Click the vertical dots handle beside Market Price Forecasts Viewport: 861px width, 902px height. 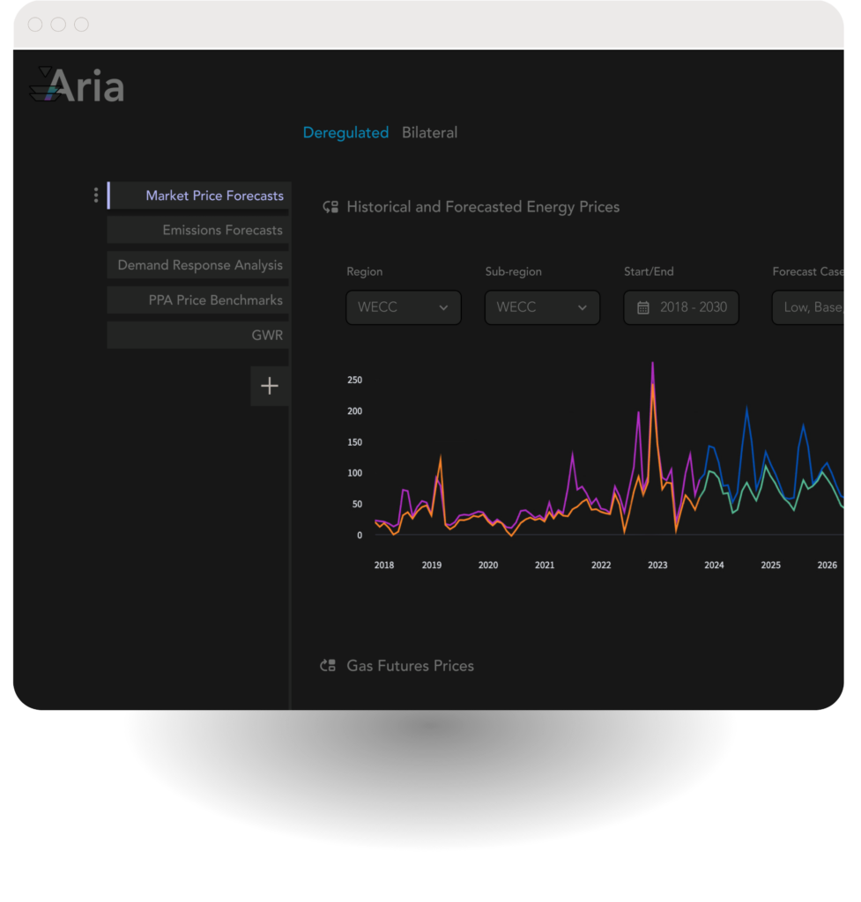click(x=95, y=195)
